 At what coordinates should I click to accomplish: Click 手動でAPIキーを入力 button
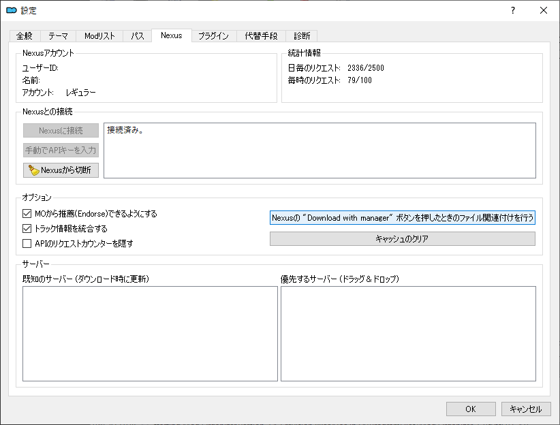[61, 151]
